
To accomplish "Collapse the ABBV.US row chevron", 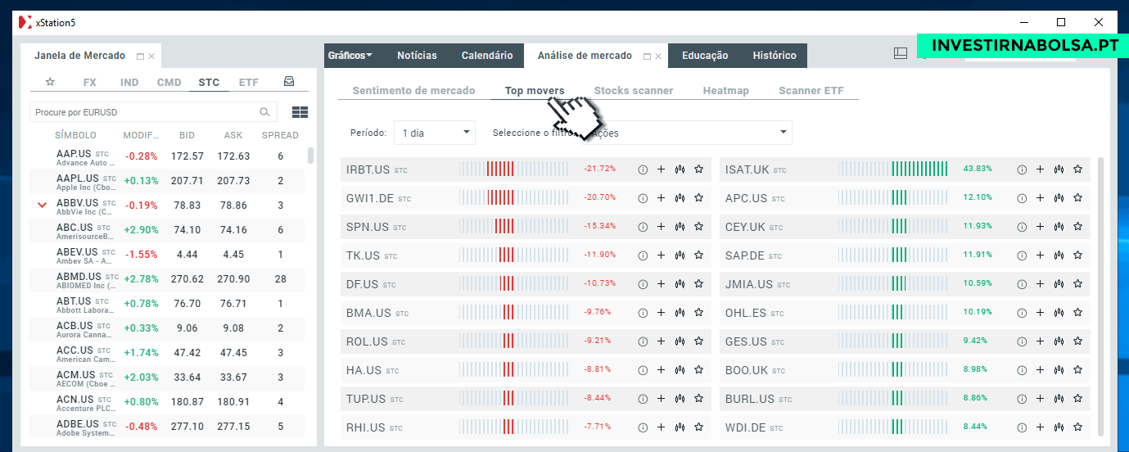I will pos(43,205).
